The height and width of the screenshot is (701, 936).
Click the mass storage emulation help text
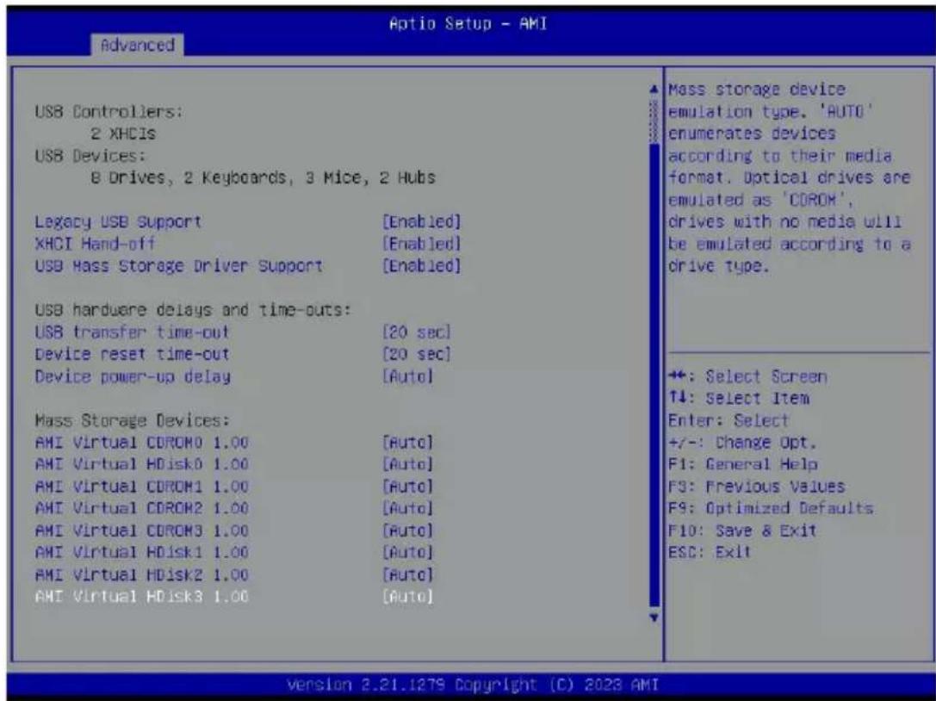(789, 178)
